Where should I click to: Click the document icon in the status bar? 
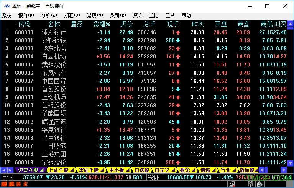260,184
